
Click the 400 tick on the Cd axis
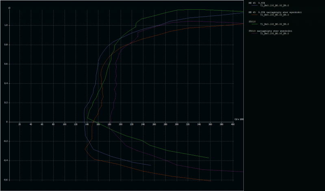[x=232, y=124]
